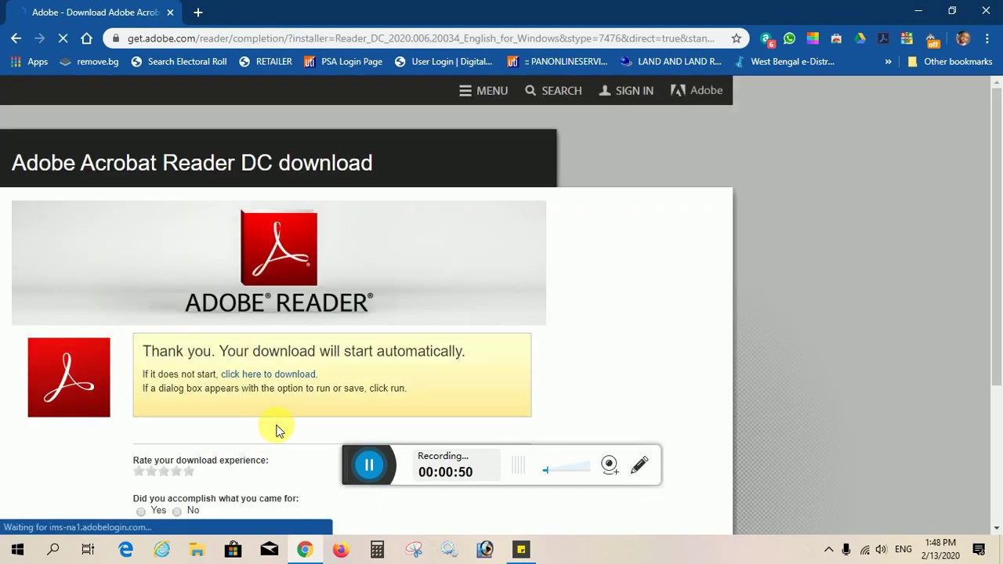
Task: Open the West Bengal e-Distr bookmark
Action: coord(784,62)
